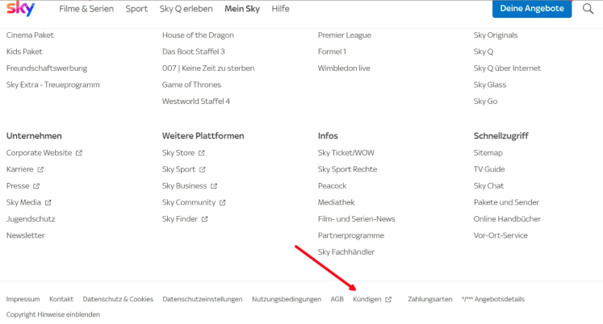Click external link icon next to Sky Sport
This screenshot has width=603, height=324.
pyautogui.click(x=203, y=169)
